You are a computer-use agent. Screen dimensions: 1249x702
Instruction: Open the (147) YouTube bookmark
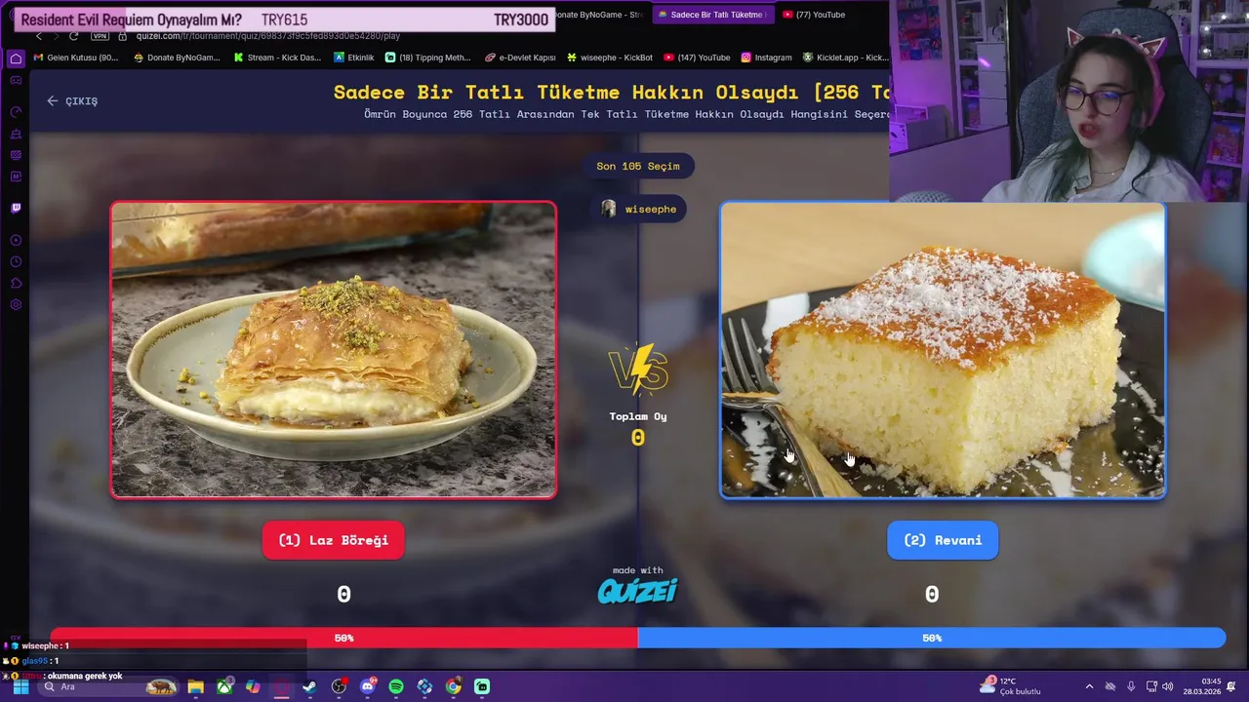pyautogui.click(x=697, y=58)
